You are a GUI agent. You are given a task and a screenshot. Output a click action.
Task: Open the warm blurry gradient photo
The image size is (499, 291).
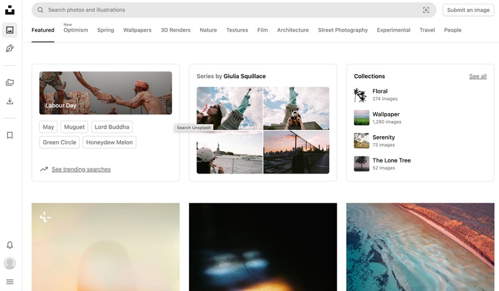point(105,247)
